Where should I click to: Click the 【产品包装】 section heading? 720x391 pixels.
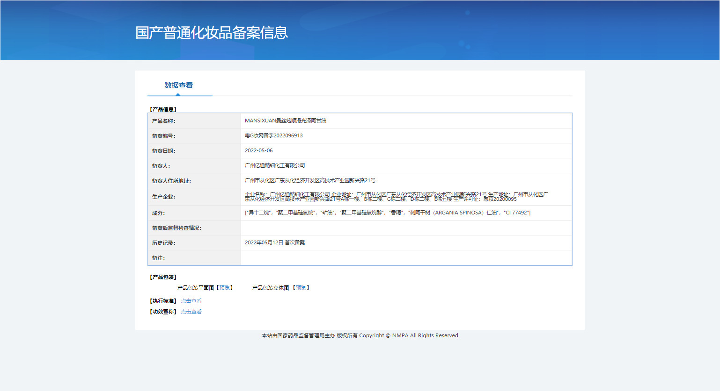pos(163,277)
